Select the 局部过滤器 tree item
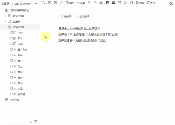Viewport: 175px width, 125px height. 18,16
